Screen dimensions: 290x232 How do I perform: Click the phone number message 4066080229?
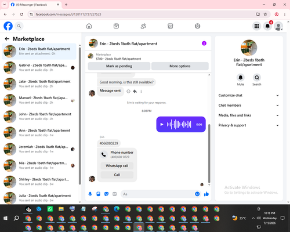point(108,143)
